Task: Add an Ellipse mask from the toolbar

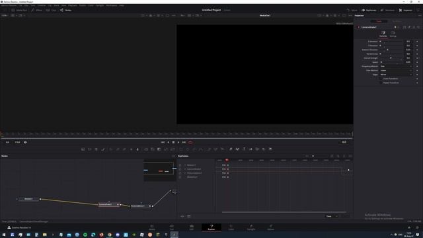Action: click(x=188, y=149)
